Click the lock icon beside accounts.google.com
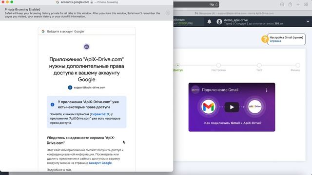 click(x=92, y=2)
